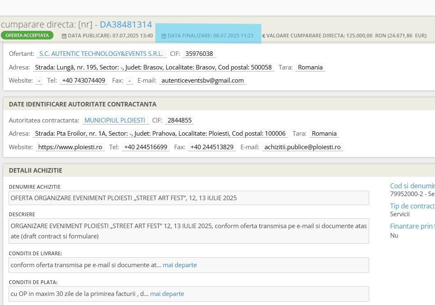Click the Denumire Achizitie text field
435x305 pixels.
(x=189, y=198)
